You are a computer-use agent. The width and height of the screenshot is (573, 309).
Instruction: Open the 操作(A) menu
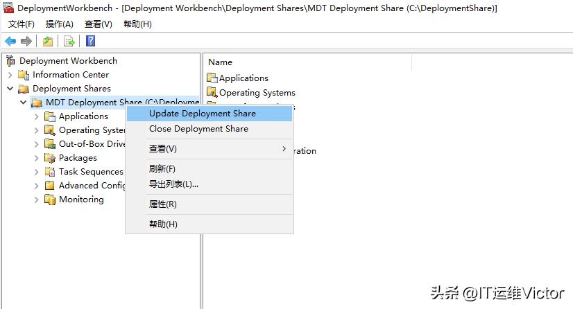tap(59, 24)
